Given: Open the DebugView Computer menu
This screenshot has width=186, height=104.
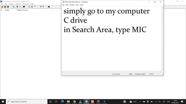Looking at the screenshot, I should point(26,4).
